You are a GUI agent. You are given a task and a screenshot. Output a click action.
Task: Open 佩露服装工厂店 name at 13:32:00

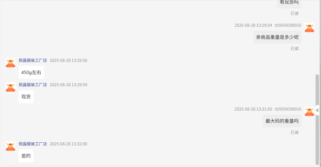coord(33,144)
